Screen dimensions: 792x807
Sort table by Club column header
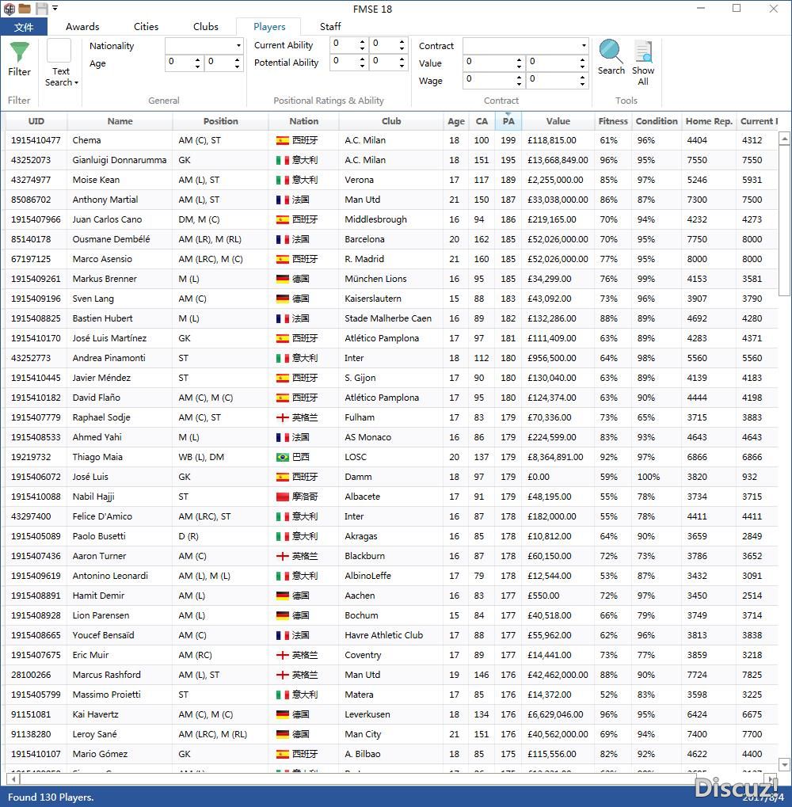391,121
